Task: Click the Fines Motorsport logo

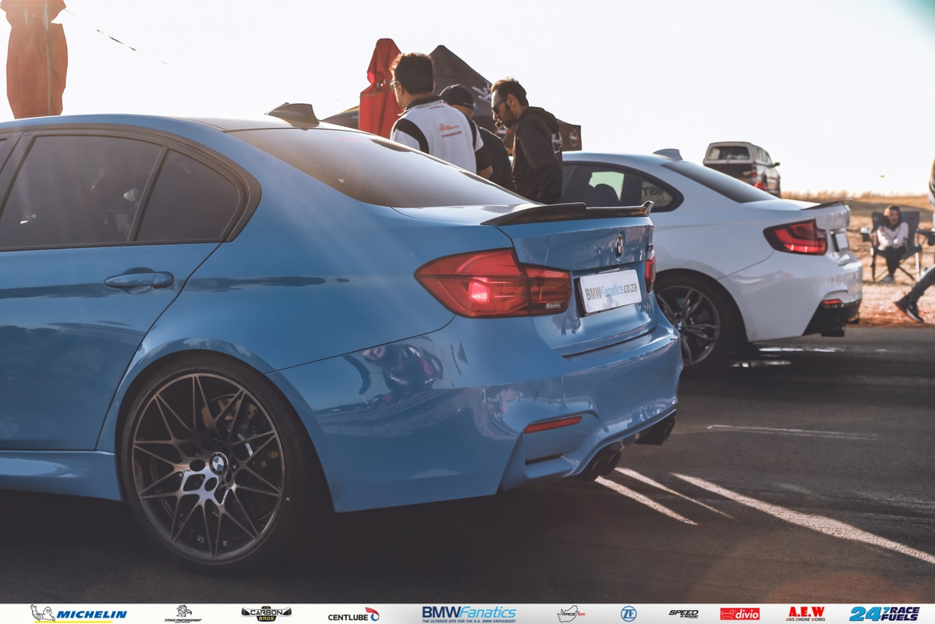Action: coord(183,613)
